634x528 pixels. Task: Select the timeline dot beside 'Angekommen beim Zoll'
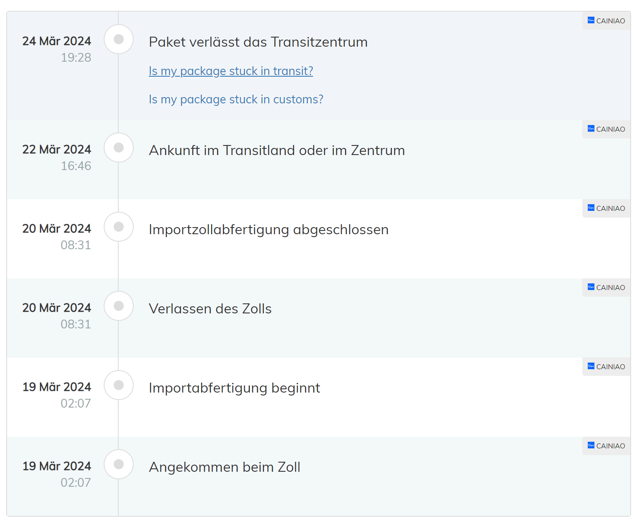pos(119,464)
